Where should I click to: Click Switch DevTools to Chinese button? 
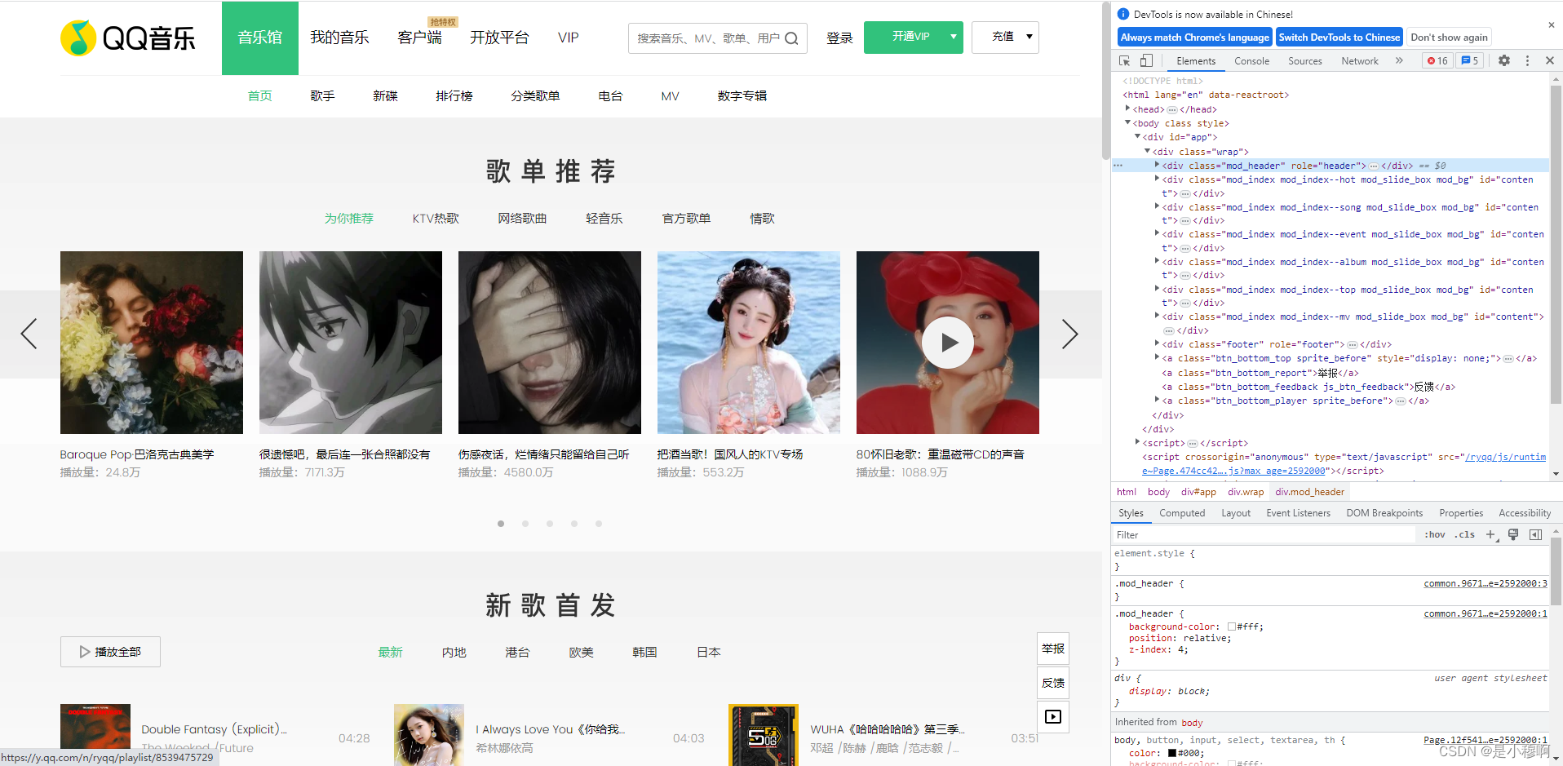click(1339, 37)
